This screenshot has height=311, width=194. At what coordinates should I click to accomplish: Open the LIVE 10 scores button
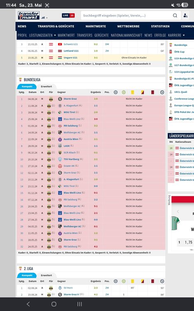[x=68, y=15]
